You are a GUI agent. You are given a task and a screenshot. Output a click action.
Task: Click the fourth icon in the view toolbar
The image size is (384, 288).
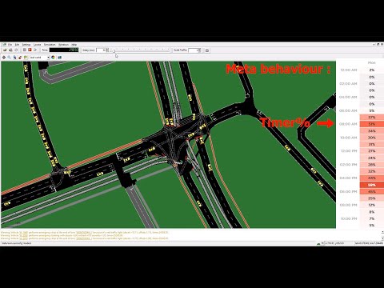coord(20,58)
